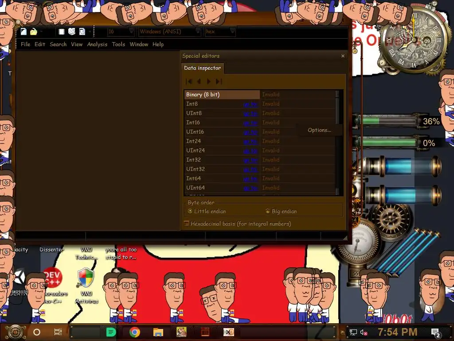This screenshot has height=341, width=454.
Task: Click the go to link for Int32
Action: [250, 160]
